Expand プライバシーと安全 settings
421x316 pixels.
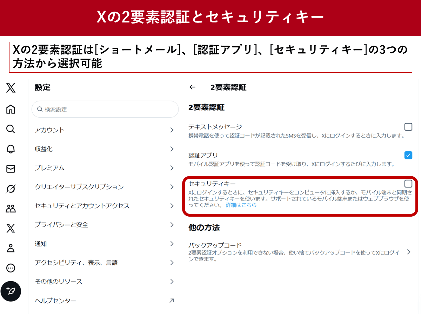pyautogui.click(x=105, y=224)
